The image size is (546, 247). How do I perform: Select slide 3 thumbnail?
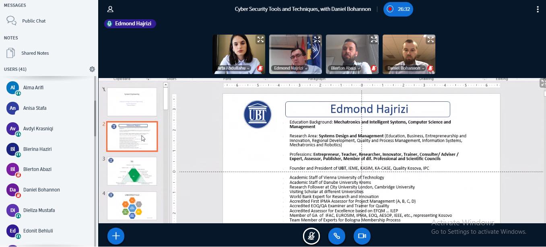pos(132,171)
